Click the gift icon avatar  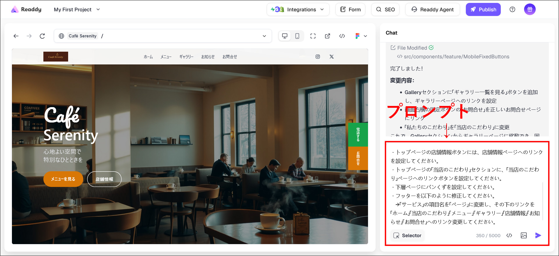(530, 10)
